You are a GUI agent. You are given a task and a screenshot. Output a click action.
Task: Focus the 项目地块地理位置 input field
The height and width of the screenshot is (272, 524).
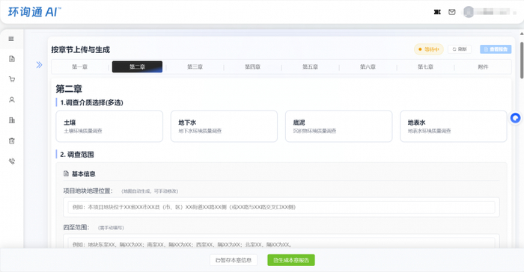point(281,207)
